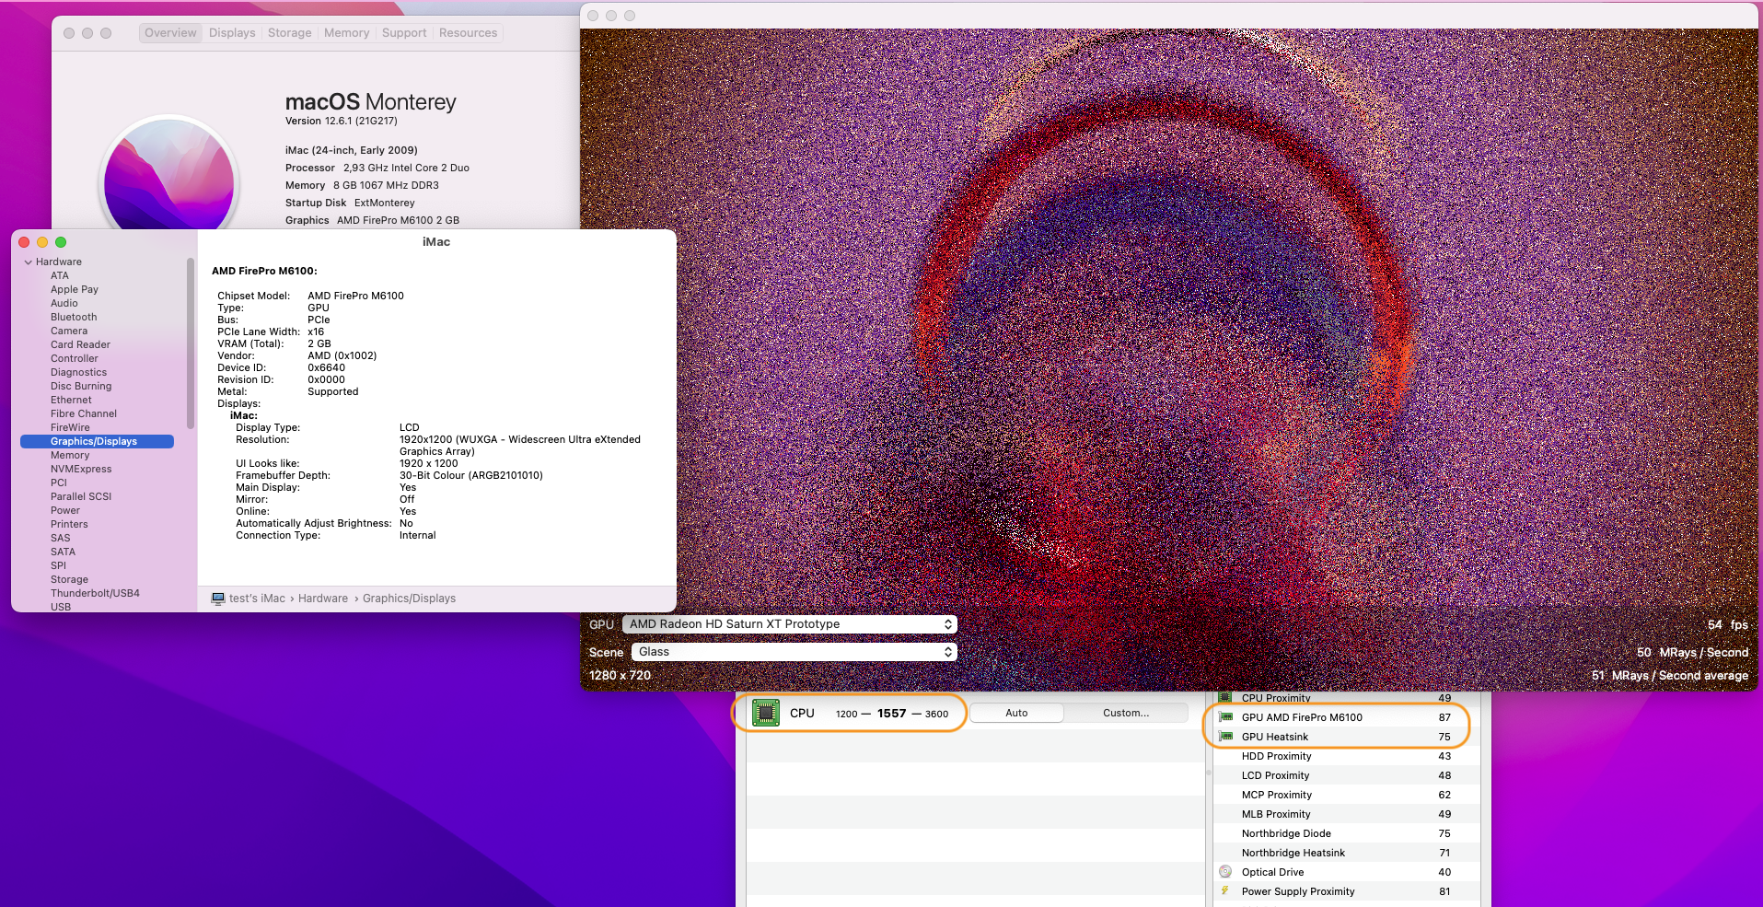The height and width of the screenshot is (907, 1763).
Task: Click the 1280 x 720 resolution text
Action: 620,675
